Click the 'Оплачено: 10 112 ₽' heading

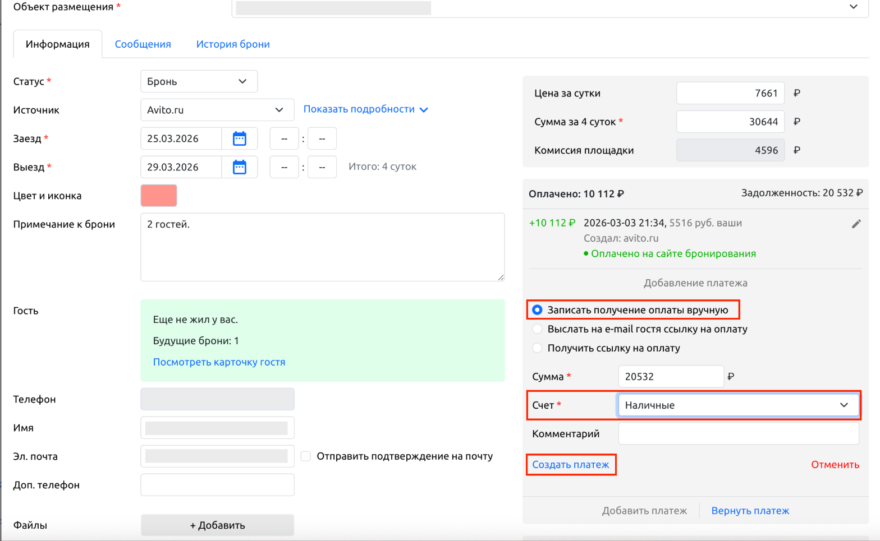click(x=576, y=194)
